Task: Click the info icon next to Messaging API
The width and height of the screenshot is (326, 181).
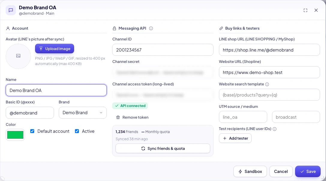Action: pos(151,28)
